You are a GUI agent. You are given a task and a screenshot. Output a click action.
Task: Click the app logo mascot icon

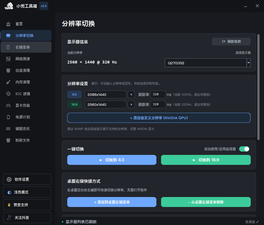(x=9, y=6)
